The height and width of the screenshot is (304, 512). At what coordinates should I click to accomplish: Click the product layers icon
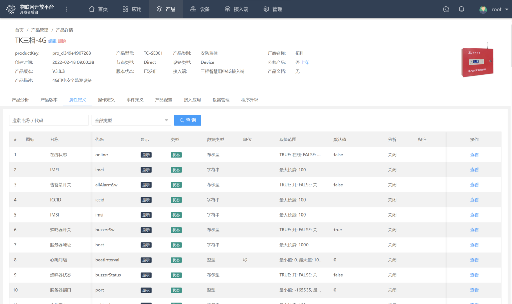(x=159, y=9)
